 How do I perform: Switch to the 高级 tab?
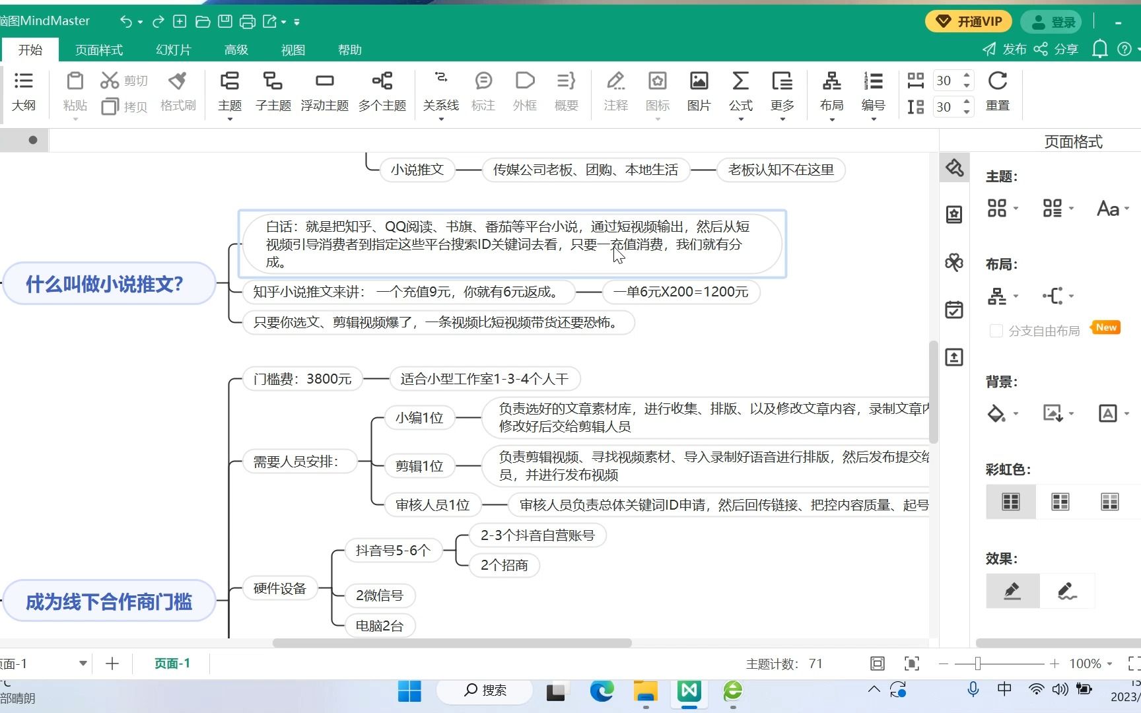point(236,50)
